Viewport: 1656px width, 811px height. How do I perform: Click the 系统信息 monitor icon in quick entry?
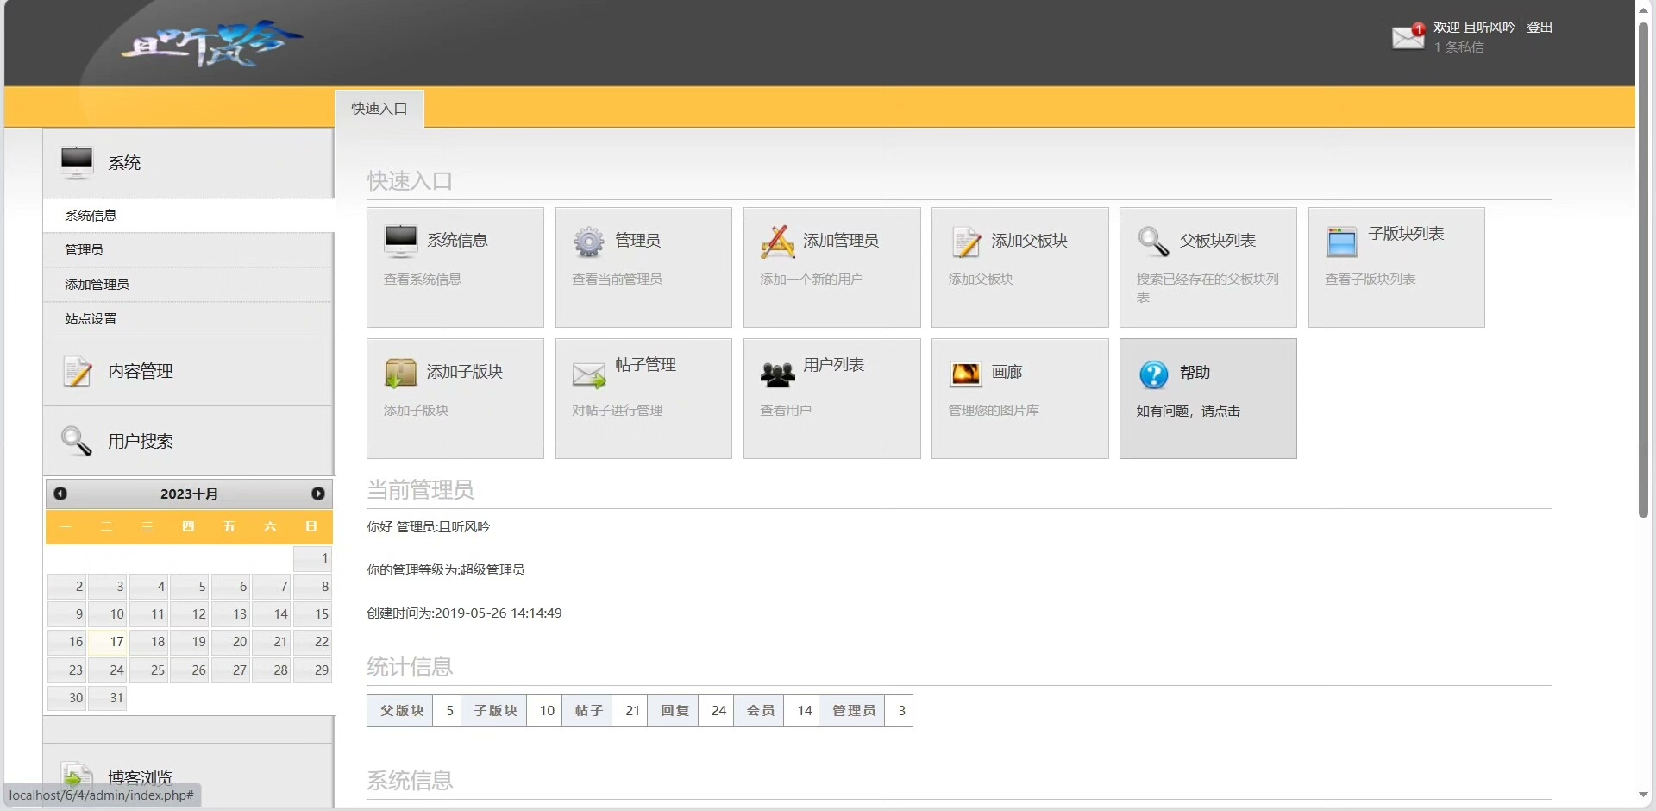click(x=401, y=242)
